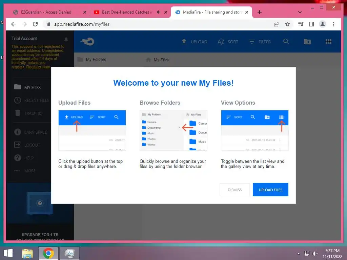
Task: Click the Chrome taskbar icon
Action: coord(48,253)
